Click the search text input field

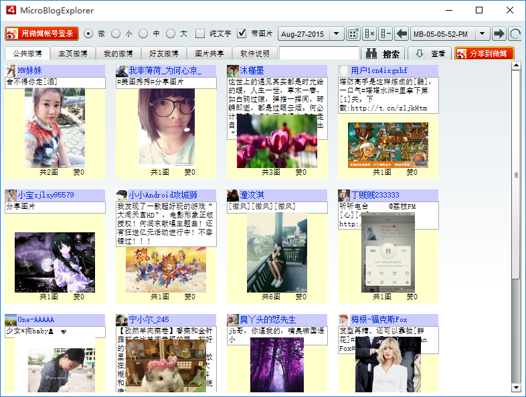pyautogui.click(x=319, y=54)
